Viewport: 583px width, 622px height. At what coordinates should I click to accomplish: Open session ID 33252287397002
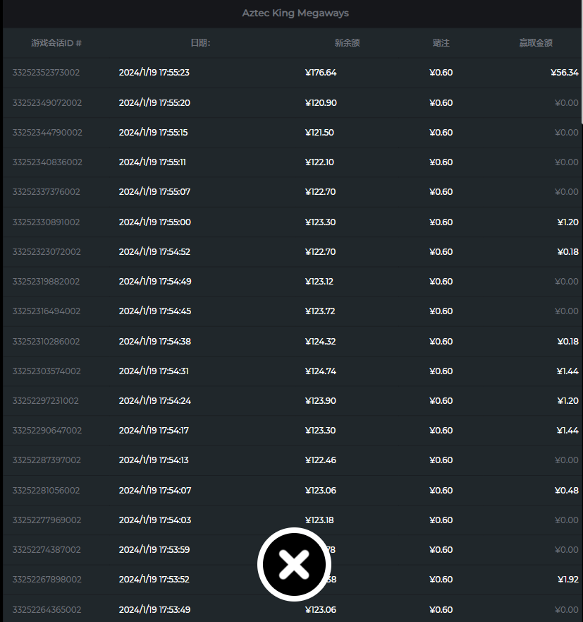point(47,460)
